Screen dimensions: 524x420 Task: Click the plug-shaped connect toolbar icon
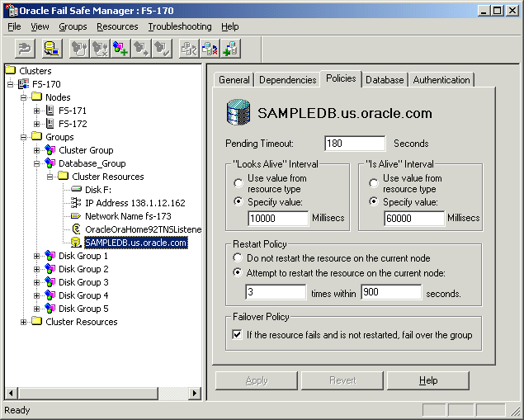(25, 49)
